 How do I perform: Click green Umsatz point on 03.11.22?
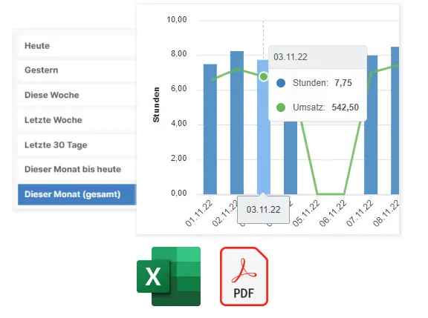tap(263, 77)
